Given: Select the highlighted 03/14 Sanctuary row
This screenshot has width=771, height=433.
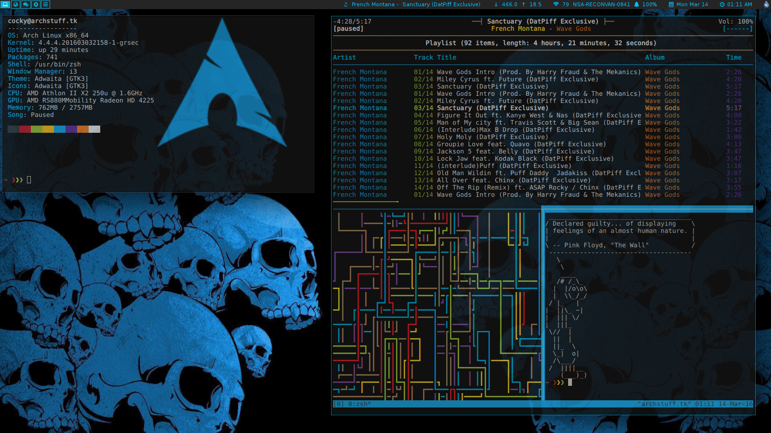Looking at the screenshot, I should 537,108.
